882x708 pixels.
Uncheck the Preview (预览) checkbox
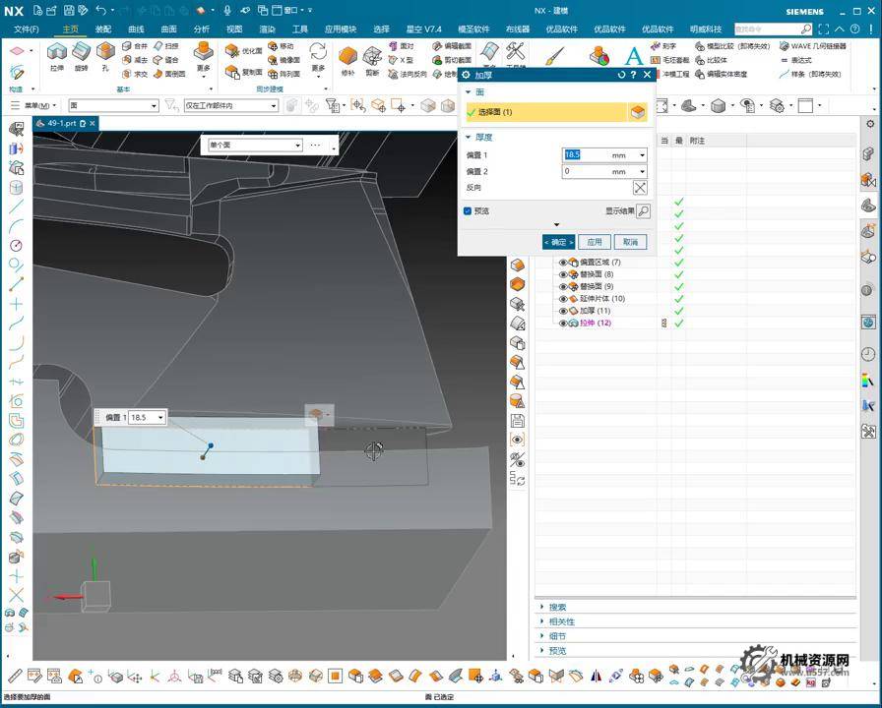468,210
